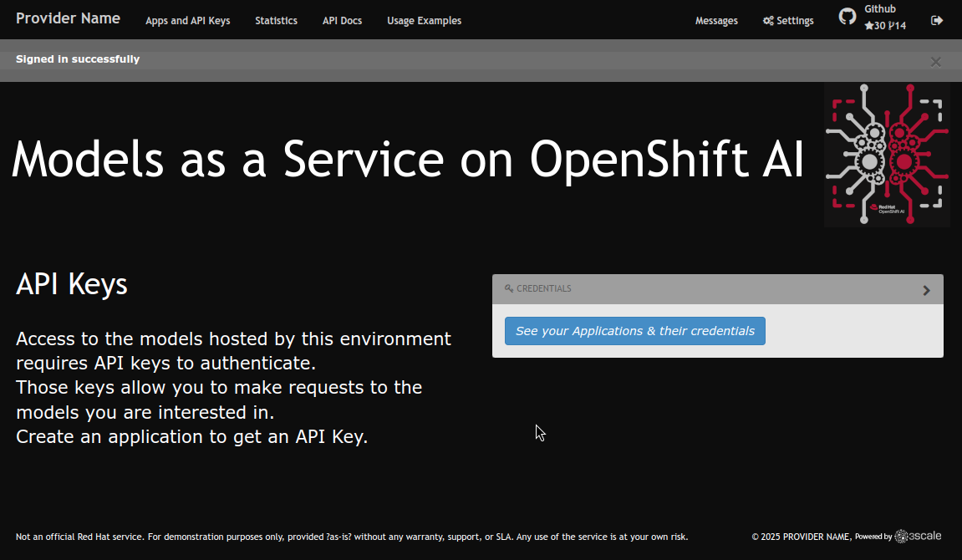
Task: Open Usage Examples in the navigation
Action: coord(424,21)
